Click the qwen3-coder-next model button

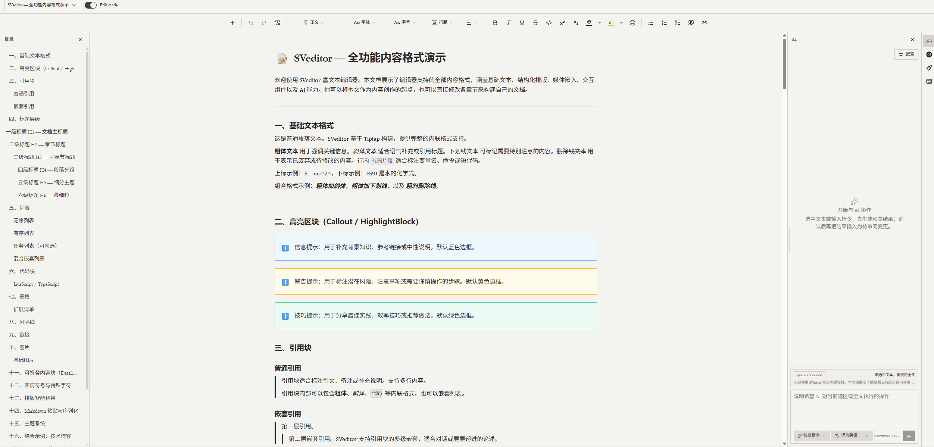point(809,375)
